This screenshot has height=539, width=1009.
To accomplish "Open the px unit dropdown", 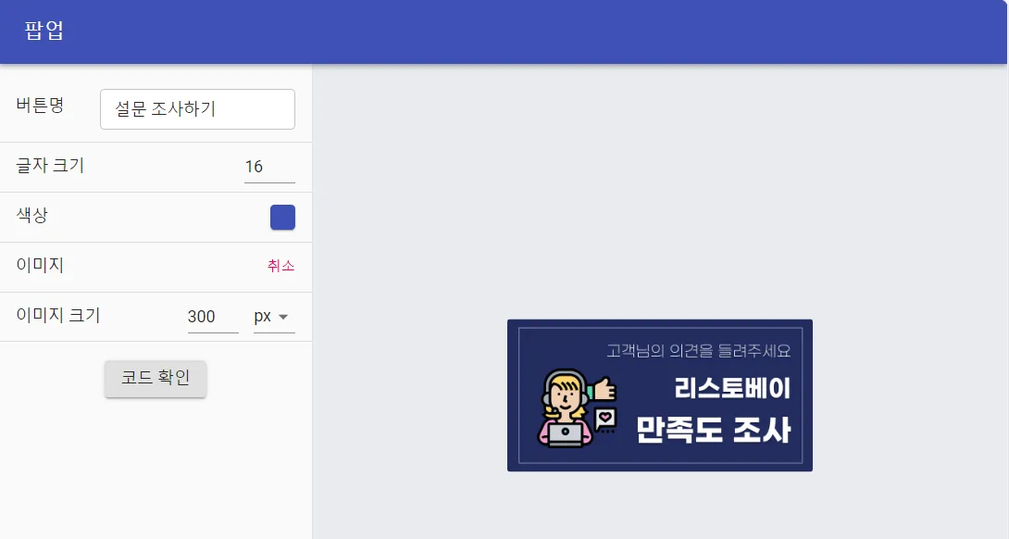I will point(274,317).
